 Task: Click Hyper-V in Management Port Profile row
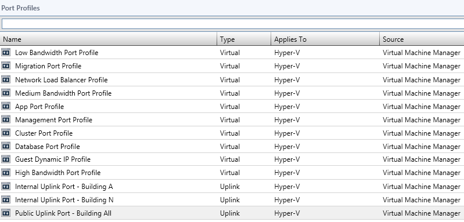287,120
